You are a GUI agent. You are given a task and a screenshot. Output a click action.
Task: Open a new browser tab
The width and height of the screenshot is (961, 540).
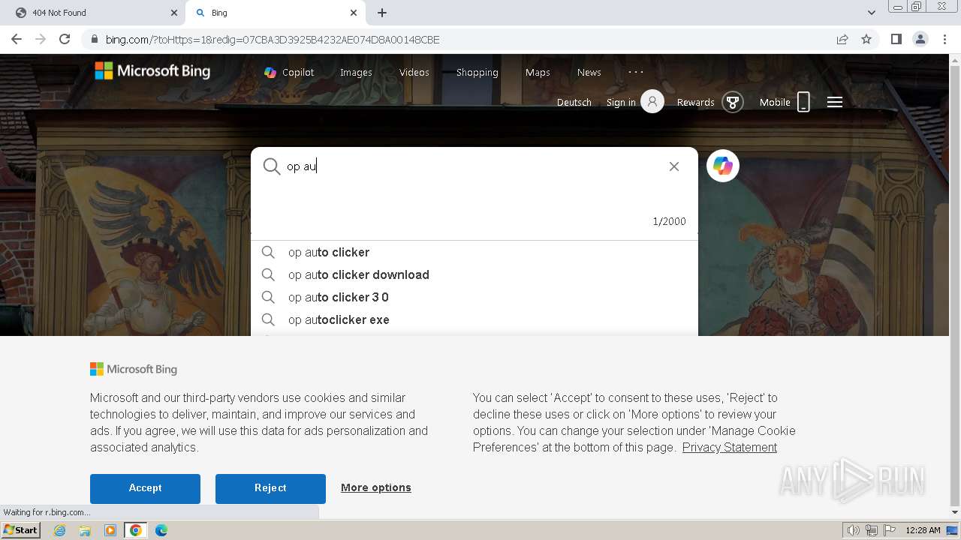click(382, 13)
